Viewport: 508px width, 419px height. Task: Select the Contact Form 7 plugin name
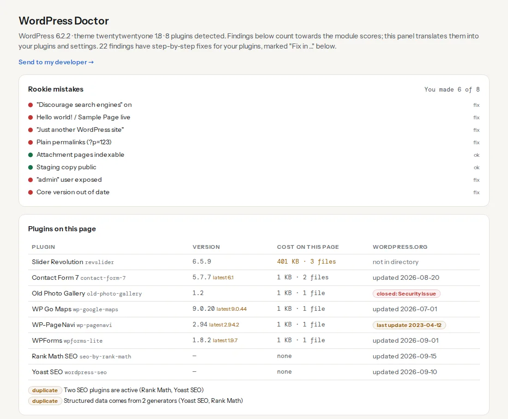(x=55, y=277)
